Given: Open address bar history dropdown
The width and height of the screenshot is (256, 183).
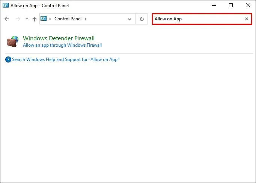Looking at the screenshot, I should pyautogui.click(x=130, y=19).
